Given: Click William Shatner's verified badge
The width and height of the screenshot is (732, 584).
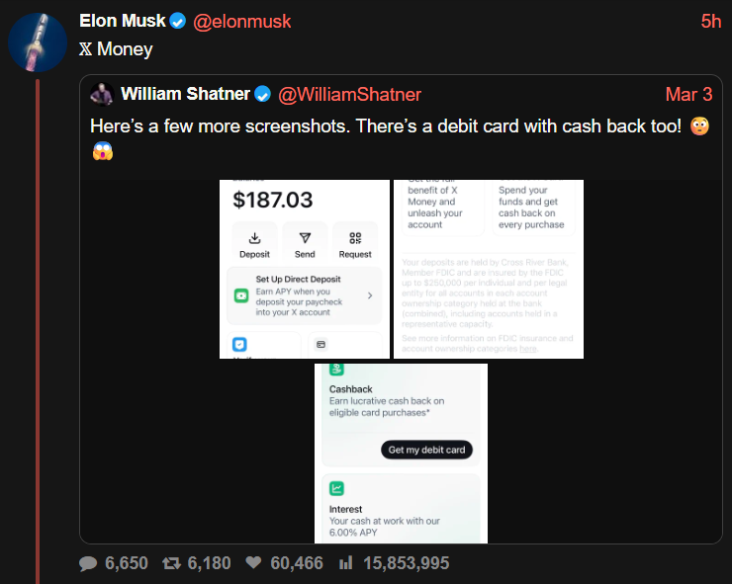Looking at the screenshot, I should click(x=263, y=95).
